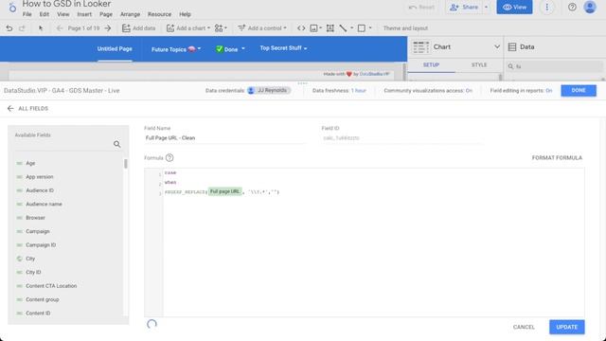
Task: Select the shape rectangle tool
Action: 362,28
